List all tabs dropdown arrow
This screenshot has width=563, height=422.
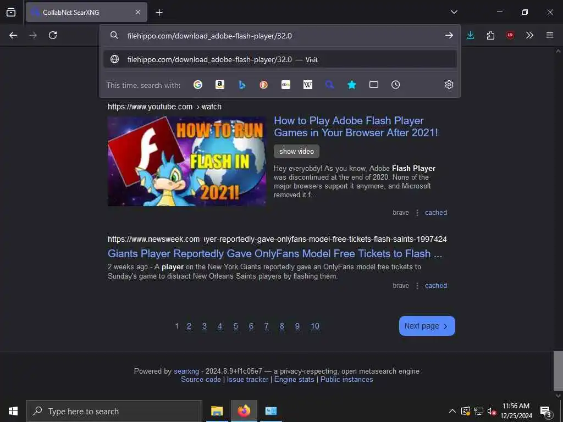454,12
